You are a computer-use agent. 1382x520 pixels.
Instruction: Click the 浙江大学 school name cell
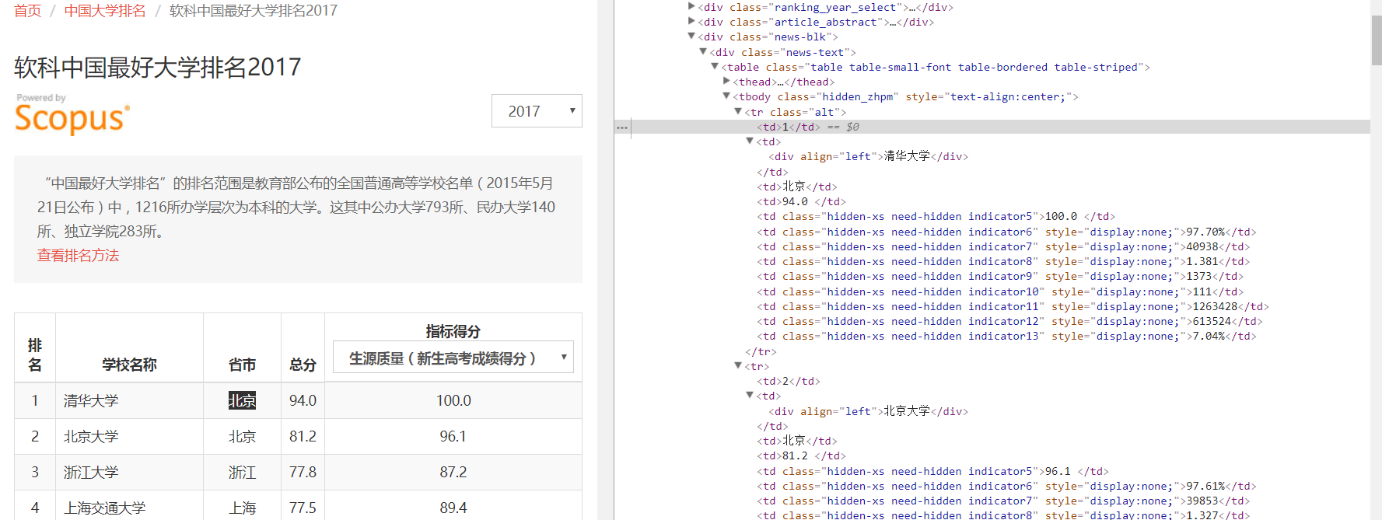click(129, 472)
